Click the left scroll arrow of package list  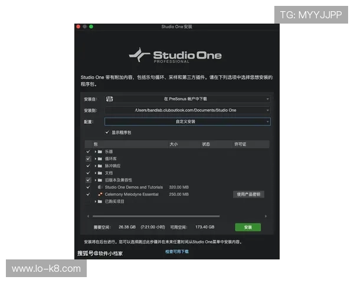pos(88,216)
